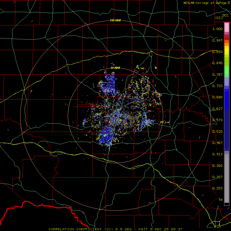The height and width of the screenshot is (231, 231).
Task: Pick the pink segment of the color bar
Action: click(227, 27)
